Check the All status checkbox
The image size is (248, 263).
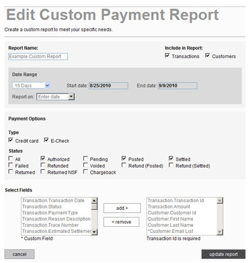click(x=11, y=158)
